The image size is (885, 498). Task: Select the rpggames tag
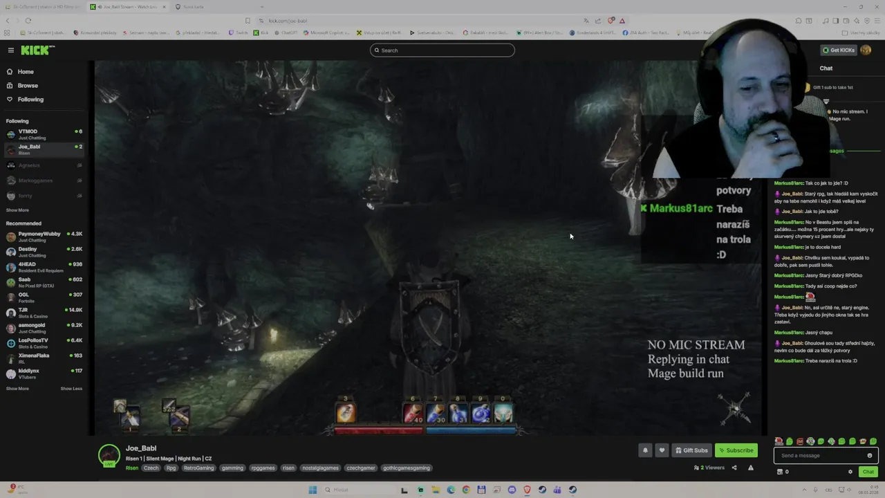(x=263, y=468)
